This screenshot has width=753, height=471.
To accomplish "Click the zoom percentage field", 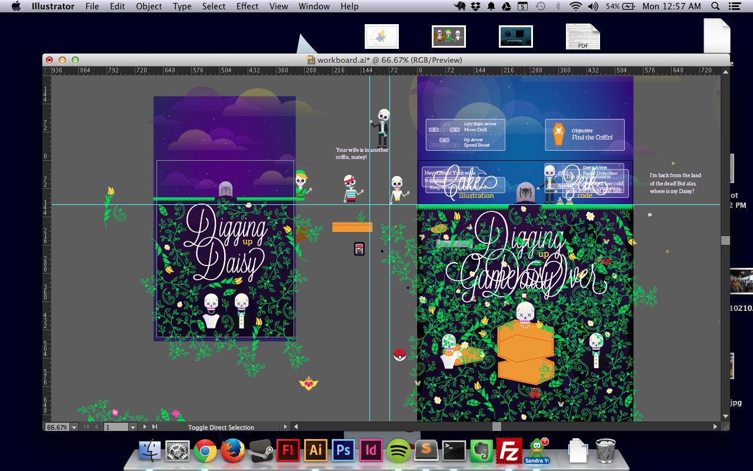I will 57,427.
